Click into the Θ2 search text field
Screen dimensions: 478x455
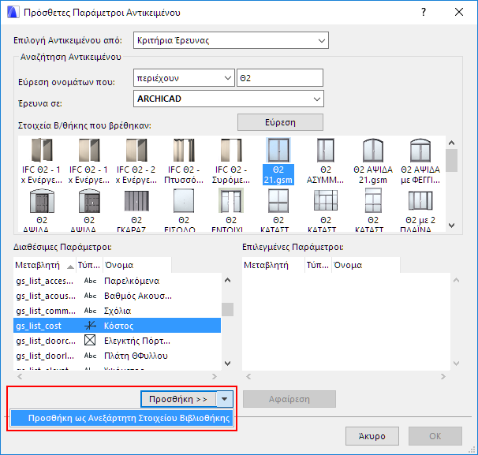[280, 78]
